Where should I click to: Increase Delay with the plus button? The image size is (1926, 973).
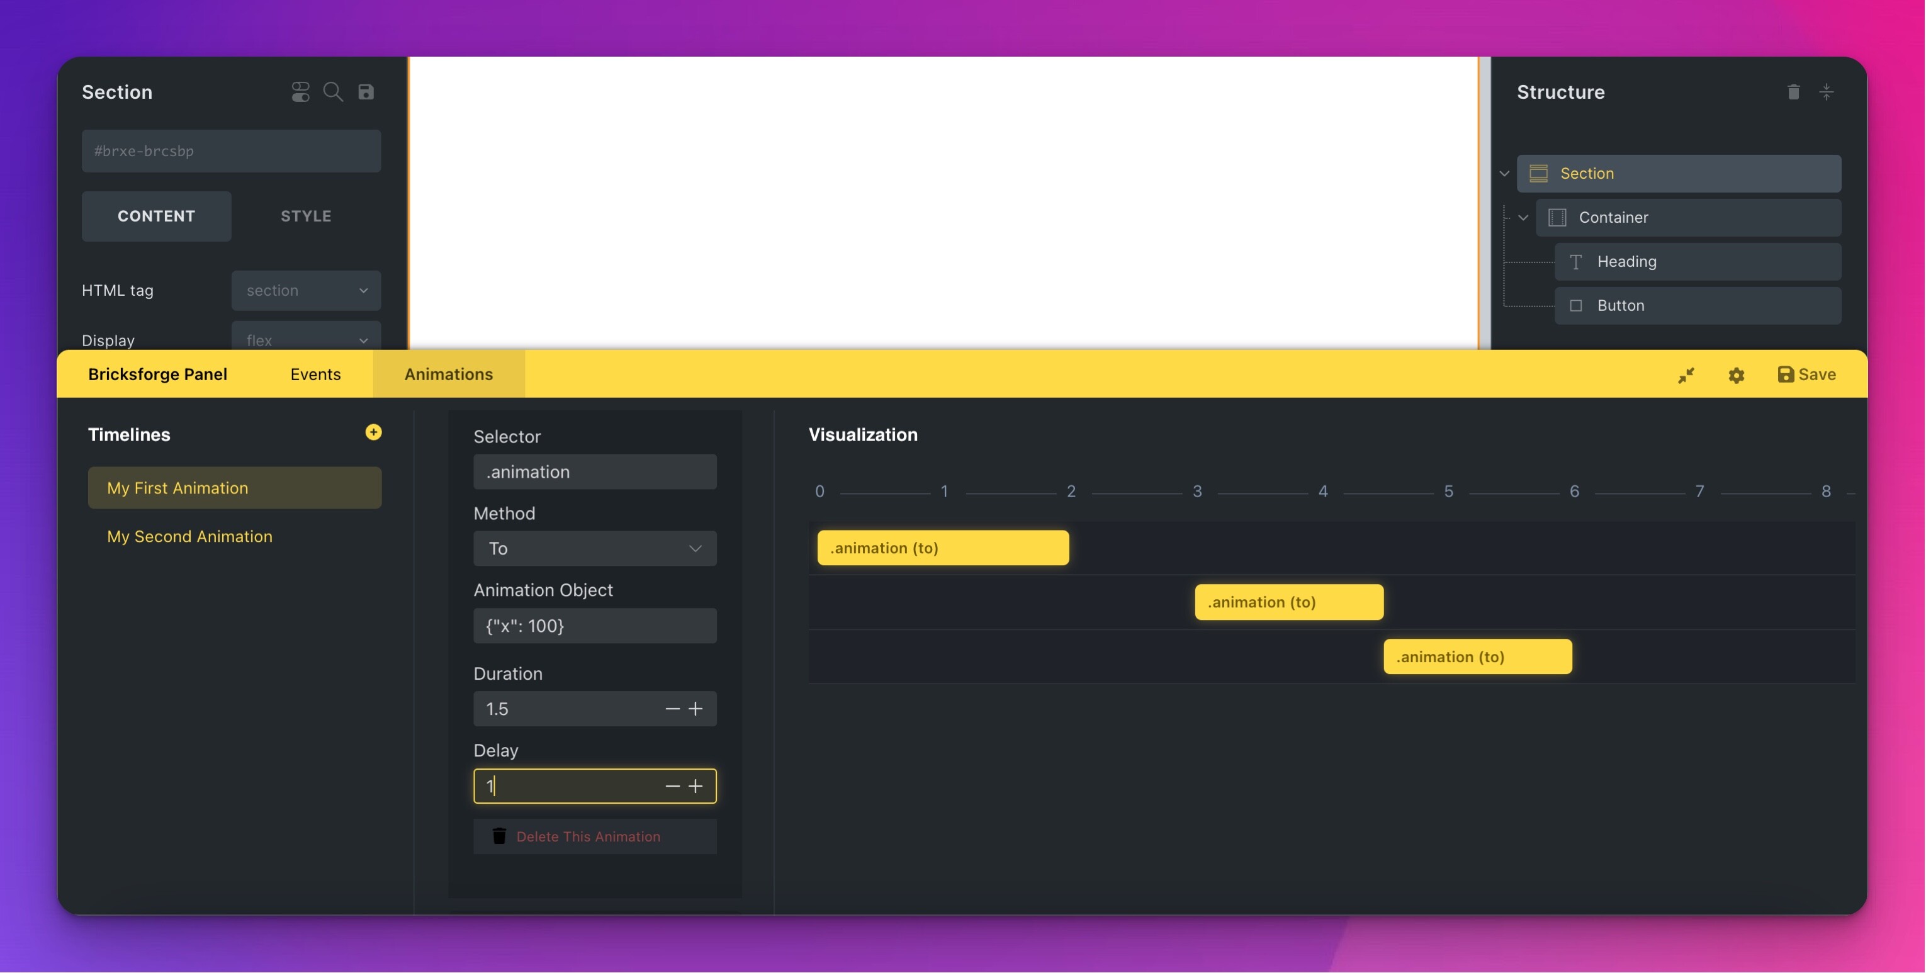(696, 787)
